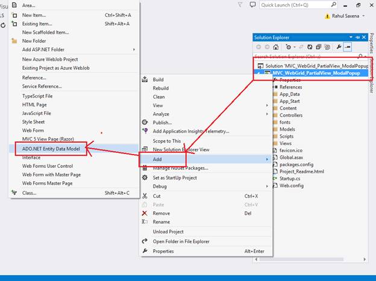
Task: Click the Class icon in Add submenu
Action: [14, 193]
